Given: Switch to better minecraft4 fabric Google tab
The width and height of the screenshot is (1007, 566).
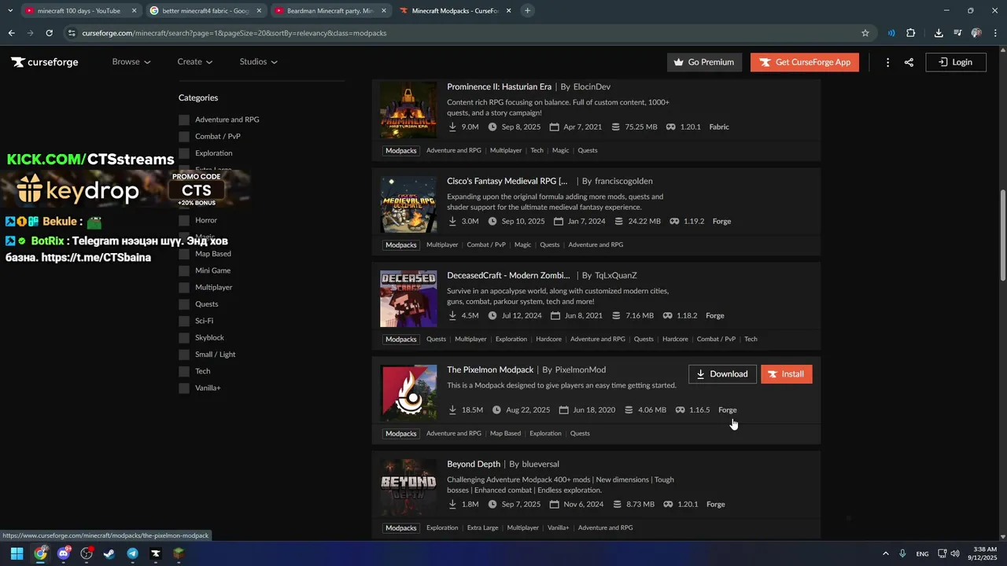Looking at the screenshot, I should (x=206, y=11).
